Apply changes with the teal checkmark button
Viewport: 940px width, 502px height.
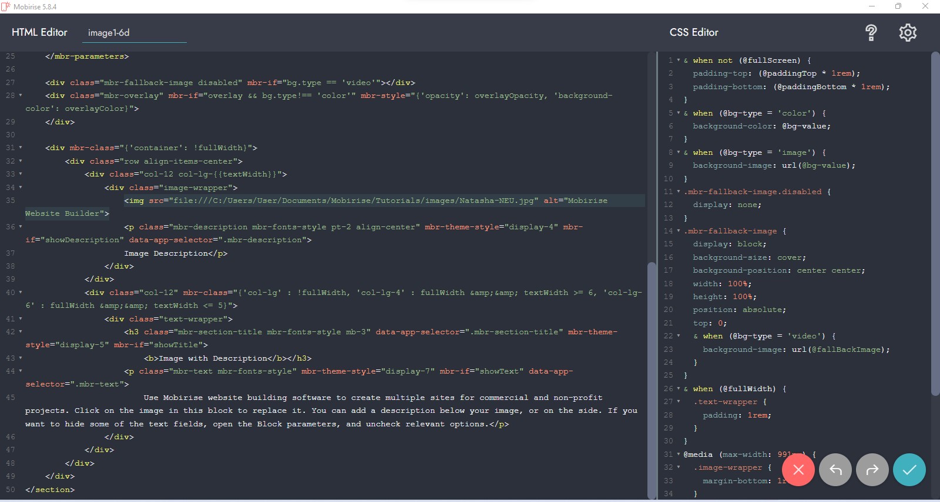(909, 470)
